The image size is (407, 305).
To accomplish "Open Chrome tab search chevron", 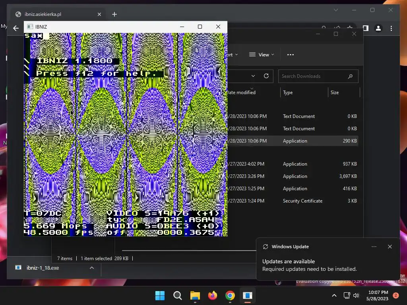I will 336,10.
